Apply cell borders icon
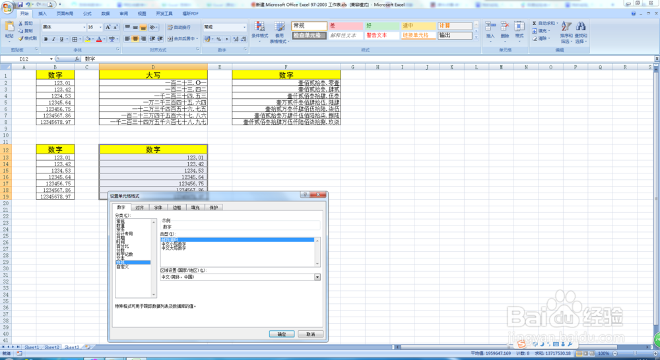The width and height of the screenshot is (660, 360). tap(75, 39)
